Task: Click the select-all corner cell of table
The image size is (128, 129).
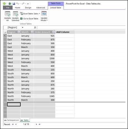Action: pos(5,32)
